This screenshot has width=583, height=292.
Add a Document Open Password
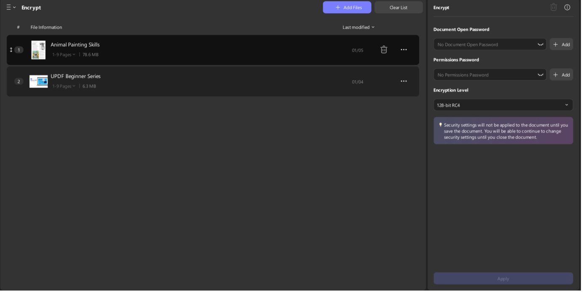click(x=561, y=45)
